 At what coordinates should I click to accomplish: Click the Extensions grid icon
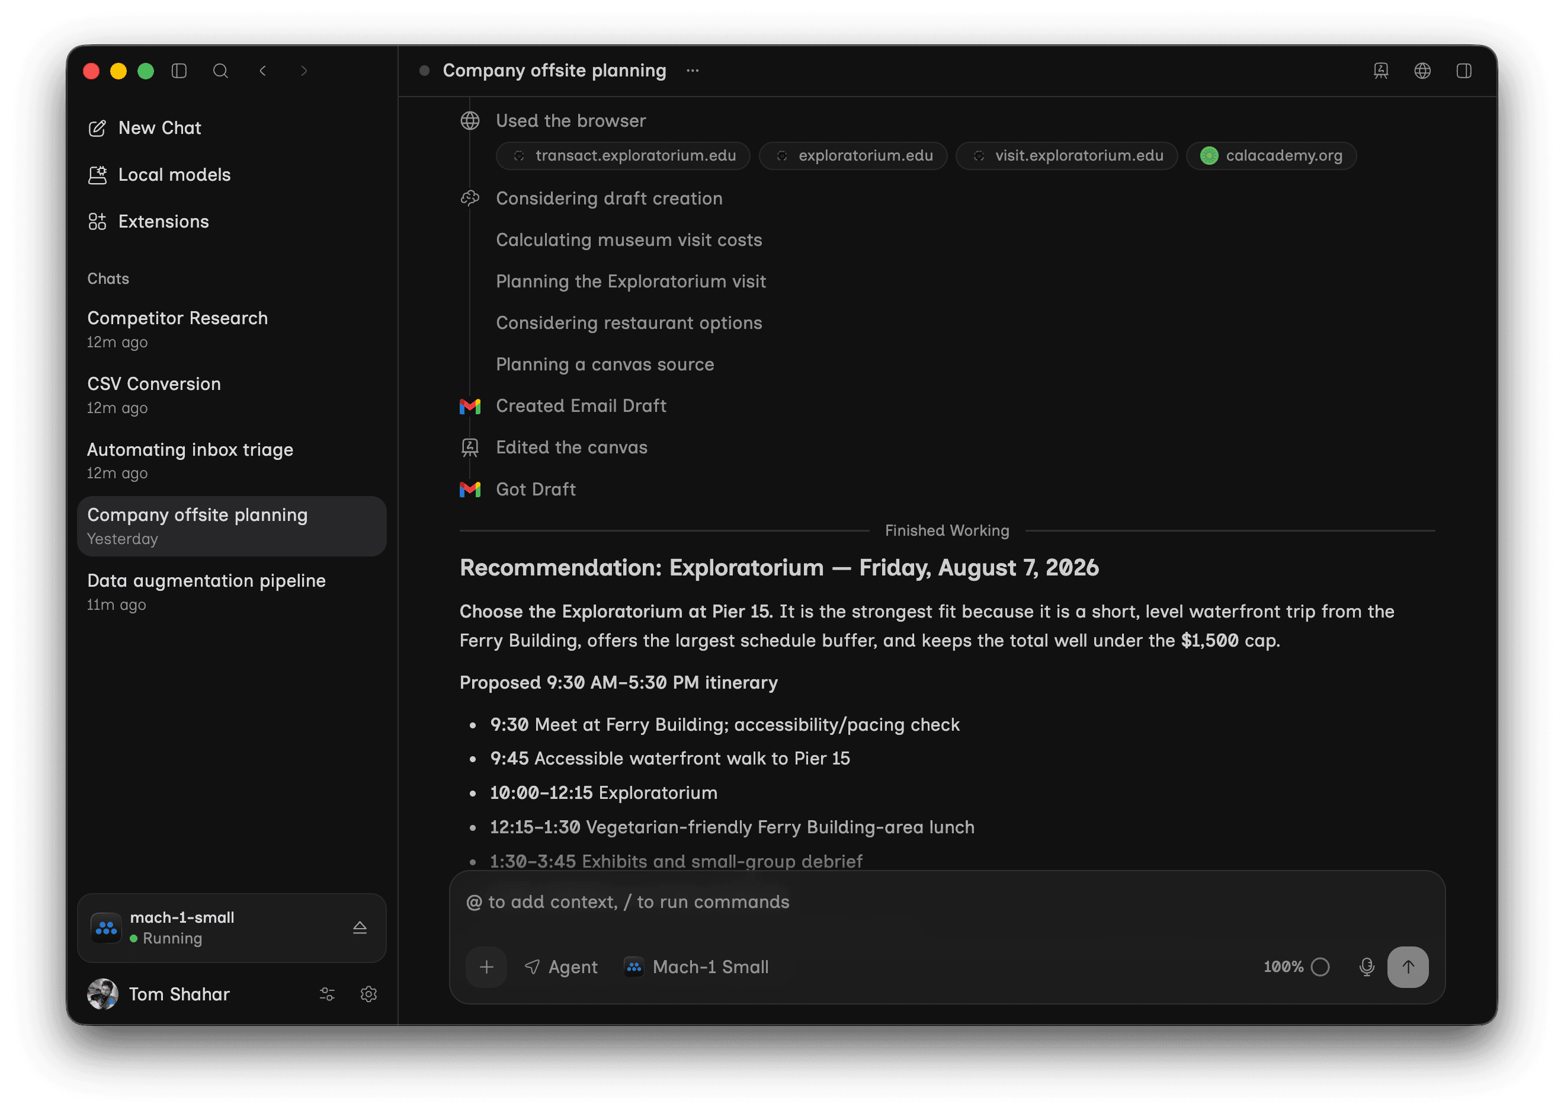click(x=97, y=222)
